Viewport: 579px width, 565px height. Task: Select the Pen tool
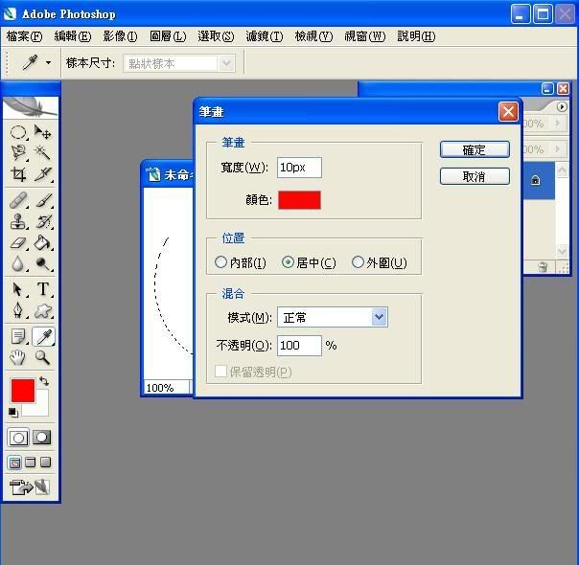pos(18,310)
